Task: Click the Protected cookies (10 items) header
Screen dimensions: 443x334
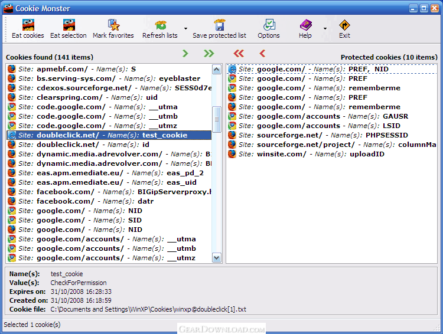Action: click(389, 57)
